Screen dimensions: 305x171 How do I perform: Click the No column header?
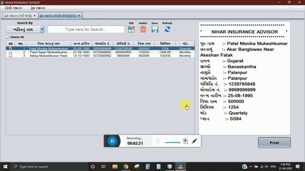click(20, 44)
